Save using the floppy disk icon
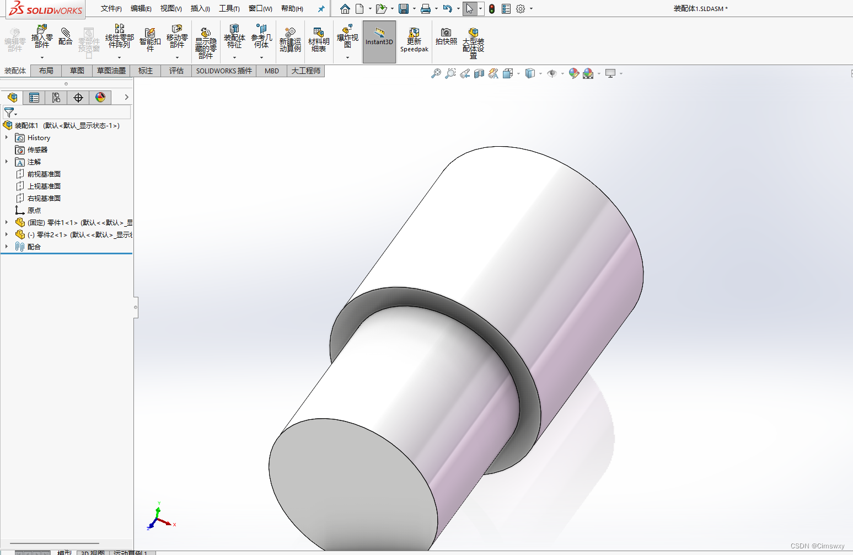Image resolution: width=853 pixels, height=555 pixels. tap(404, 9)
